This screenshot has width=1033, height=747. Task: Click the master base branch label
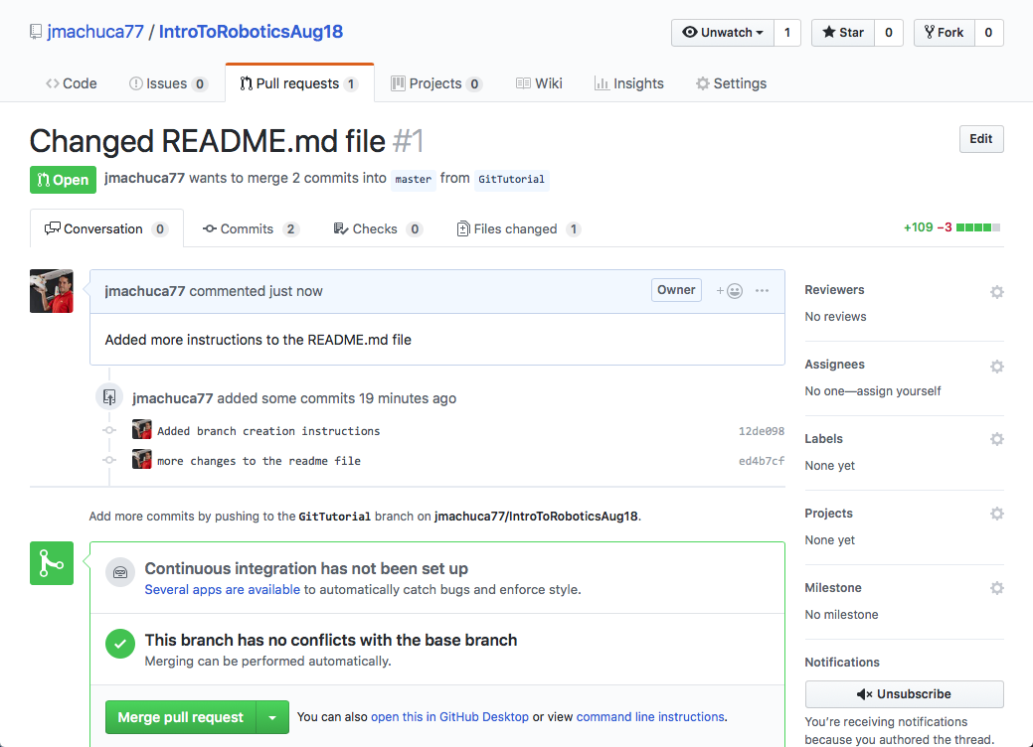pyautogui.click(x=413, y=179)
